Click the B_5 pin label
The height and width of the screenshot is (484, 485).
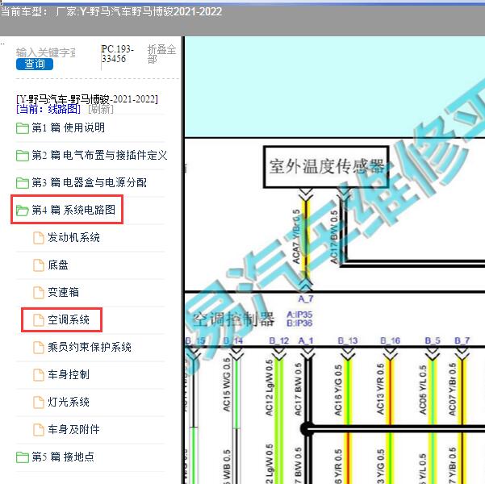pyautogui.click(x=433, y=340)
